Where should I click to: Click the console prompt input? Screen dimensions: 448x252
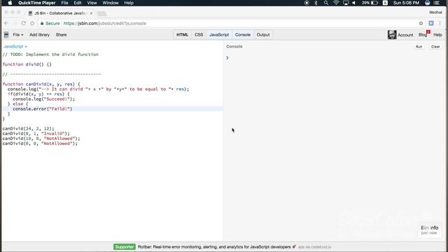coord(335,57)
